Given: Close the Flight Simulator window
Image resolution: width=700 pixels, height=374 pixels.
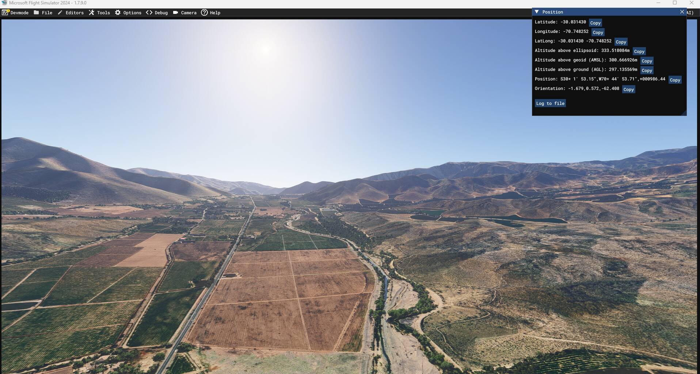Looking at the screenshot, I should (692, 3).
